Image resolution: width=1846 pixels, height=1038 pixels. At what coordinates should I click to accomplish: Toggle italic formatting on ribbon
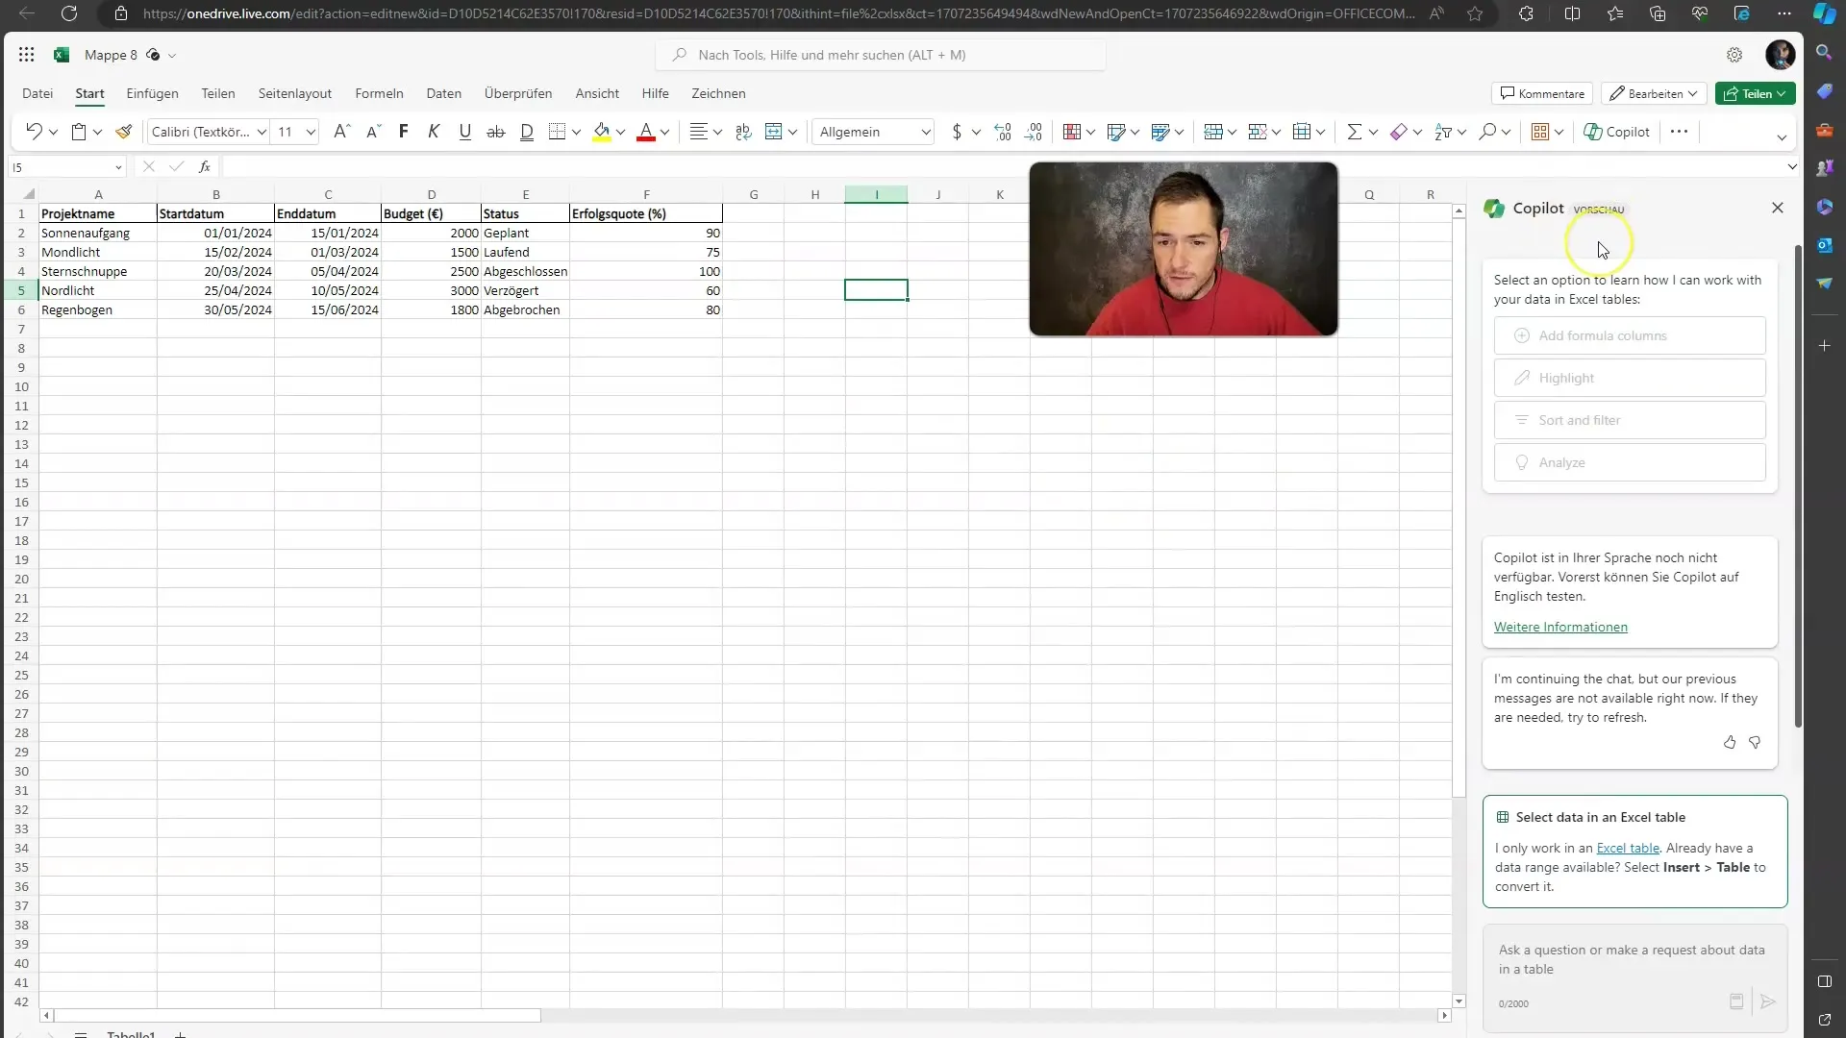click(x=434, y=131)
